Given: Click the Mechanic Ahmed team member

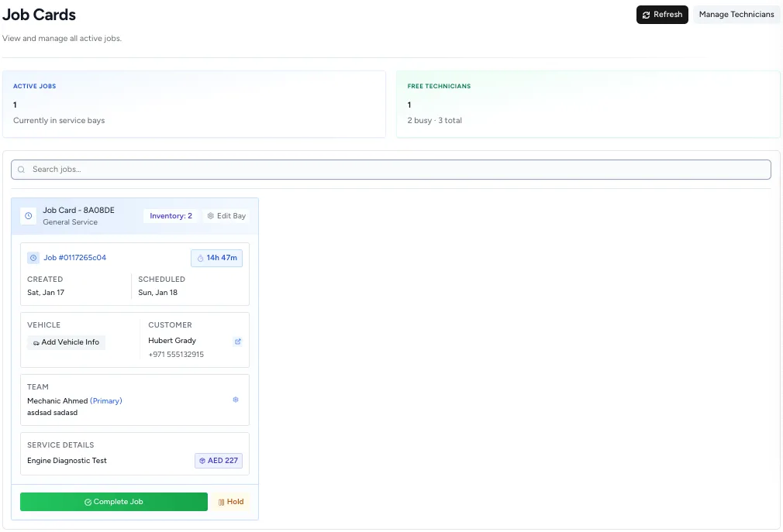Looking at the screenshot, I should (x=57, y=401).
